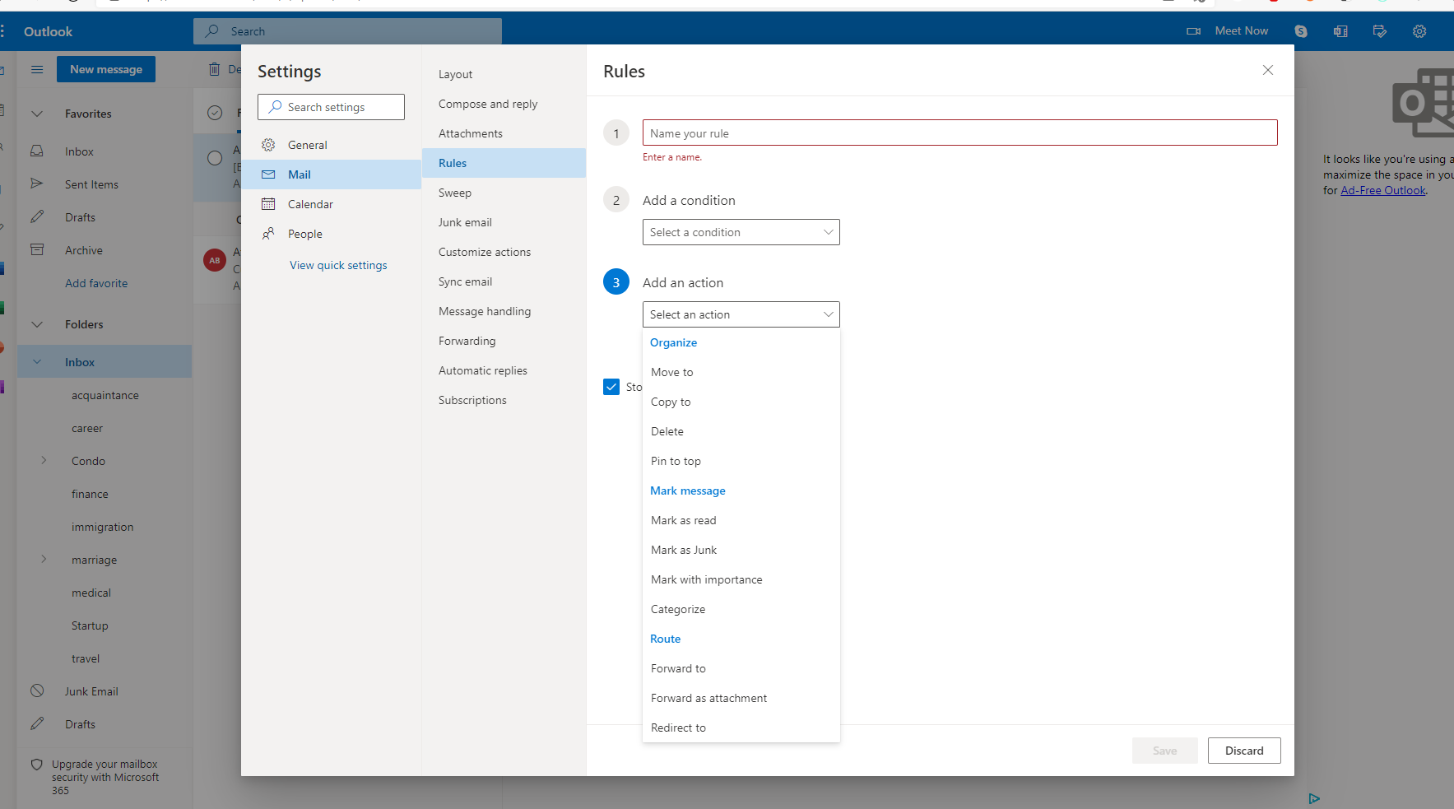This screenshot has width=1454, height=809.
Task: Choose Forward to action
Action: click(741, 668)
